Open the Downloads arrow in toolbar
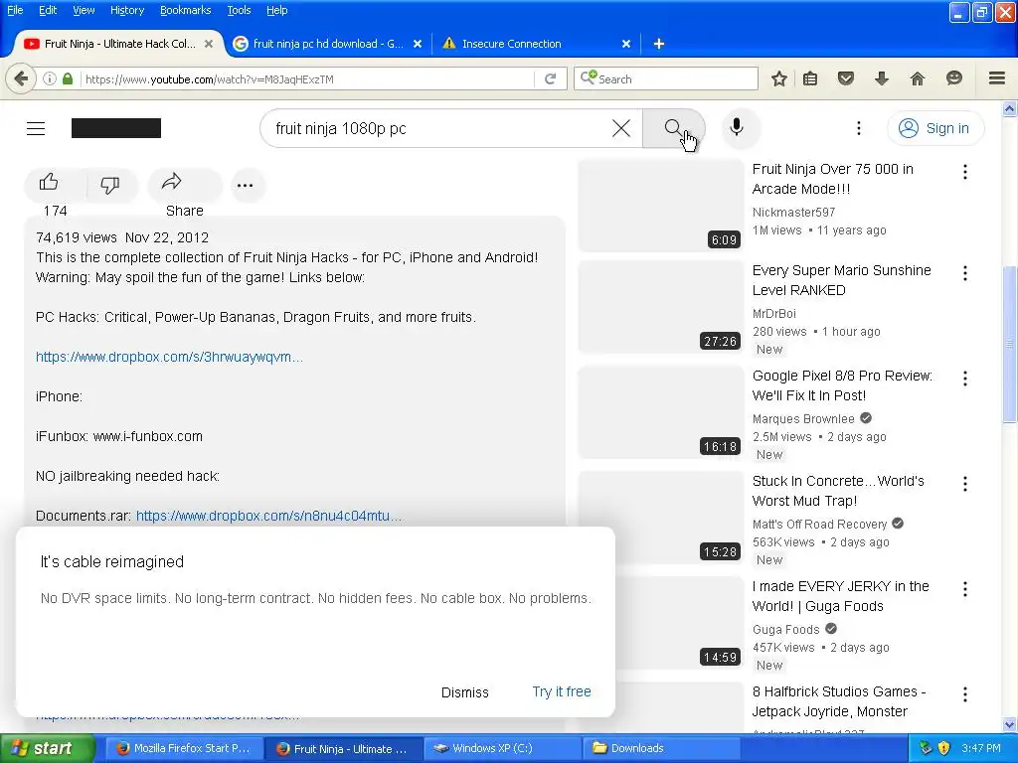This screenshot has height=763, width=1018. tap(881, 78)
